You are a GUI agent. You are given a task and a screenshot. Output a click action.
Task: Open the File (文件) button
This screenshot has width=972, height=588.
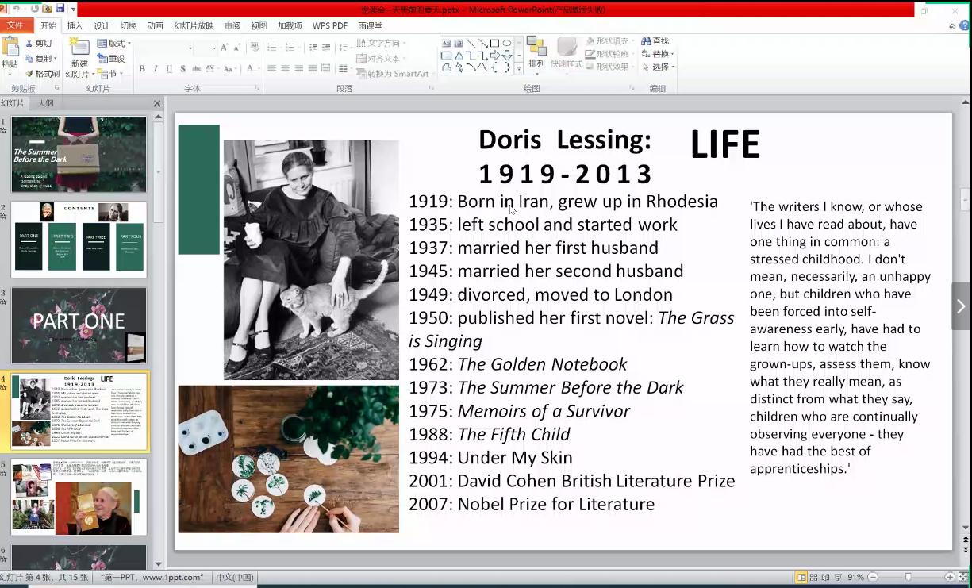click(x=15, y=25)
